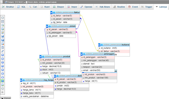The width and height of the screenshot is (169, 99).
Task: Click the Choose column to display icon
Action: tap(3, 55)
